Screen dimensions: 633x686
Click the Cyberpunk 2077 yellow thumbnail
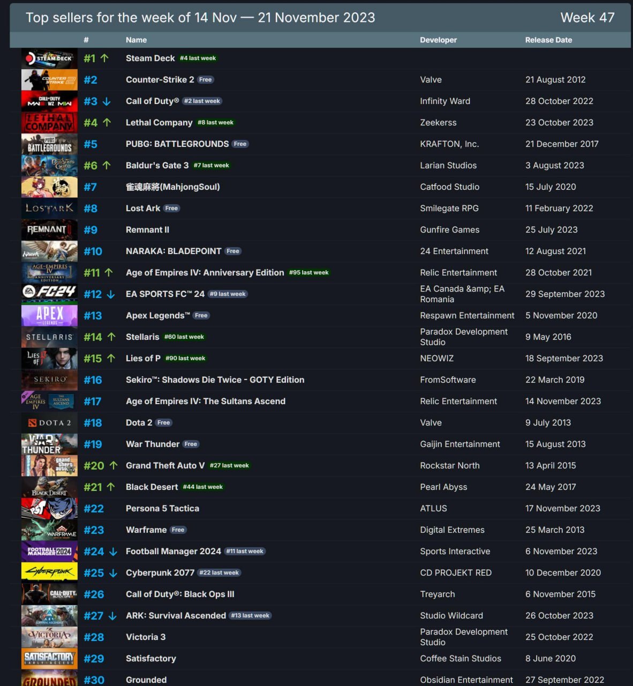[49, 573]
